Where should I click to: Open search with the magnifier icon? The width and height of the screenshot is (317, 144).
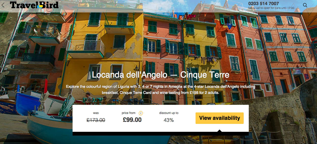click(x=305, y=5)
